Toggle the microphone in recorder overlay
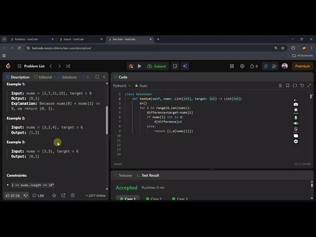The height and width of the screenshot is (237, 316). tap(296, 118)
